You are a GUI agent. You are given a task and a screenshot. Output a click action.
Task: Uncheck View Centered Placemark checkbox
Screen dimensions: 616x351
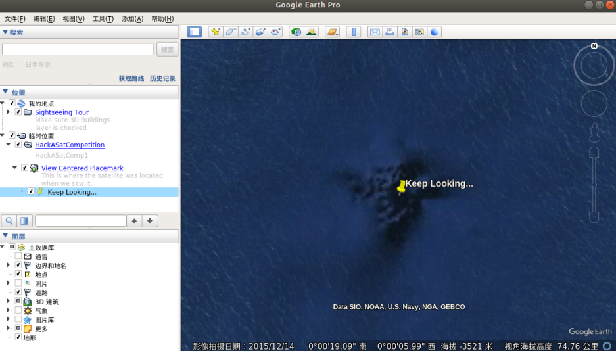point(24,168)
